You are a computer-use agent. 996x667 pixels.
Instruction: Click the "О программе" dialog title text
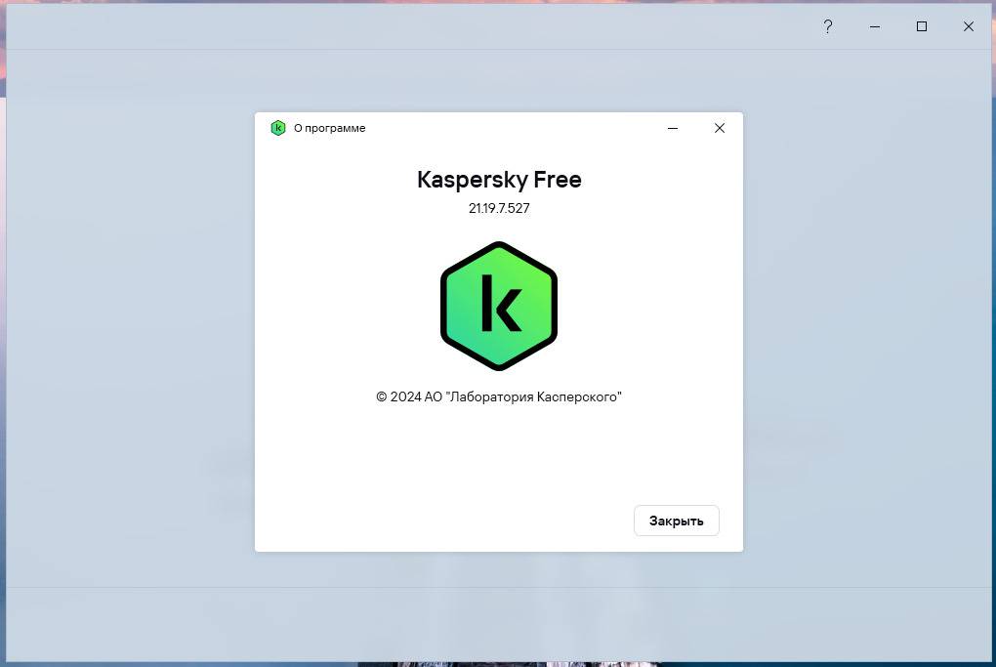coord(329,128)
